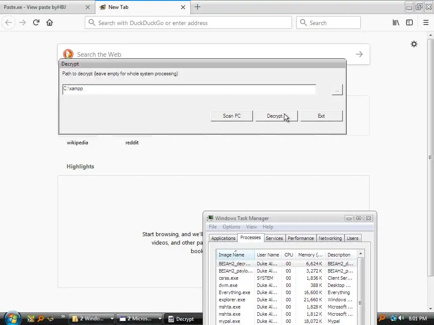Open the Library bookshelf icon in browser toolbar
Viewport: 434px width, 325px height.
396,23
